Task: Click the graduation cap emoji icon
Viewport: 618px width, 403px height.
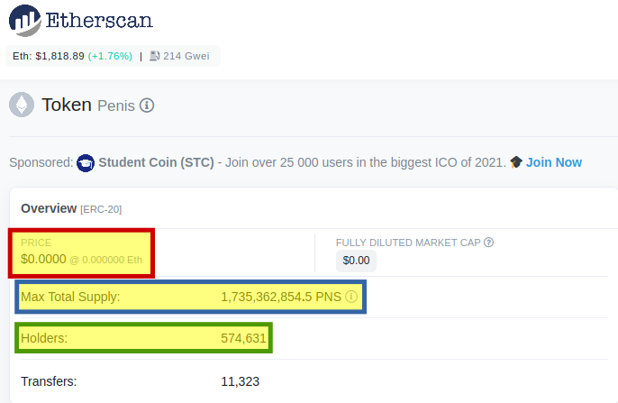Action: point(516,162)
